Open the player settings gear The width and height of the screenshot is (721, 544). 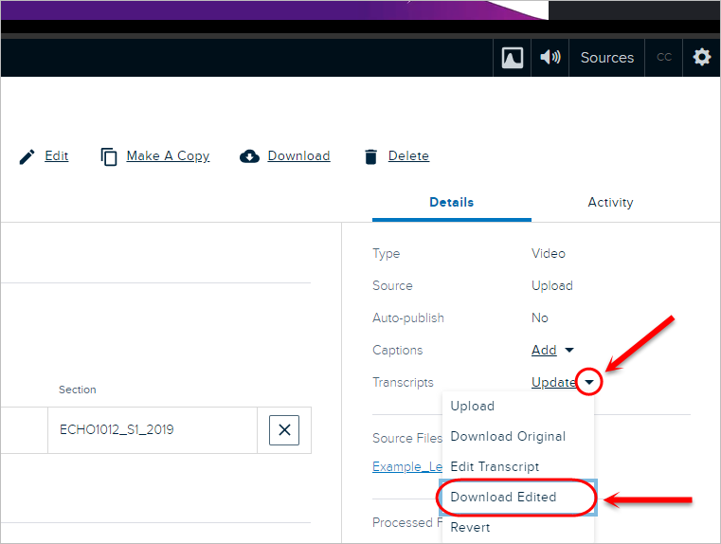pos(701,58)
